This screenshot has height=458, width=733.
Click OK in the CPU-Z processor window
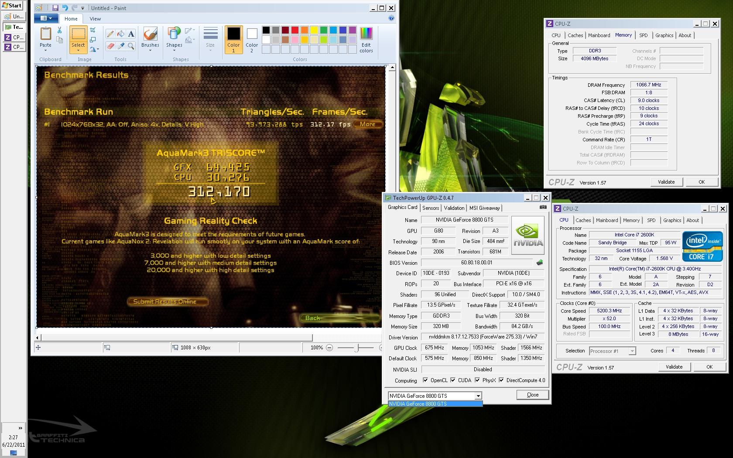[x=709, y=367]
